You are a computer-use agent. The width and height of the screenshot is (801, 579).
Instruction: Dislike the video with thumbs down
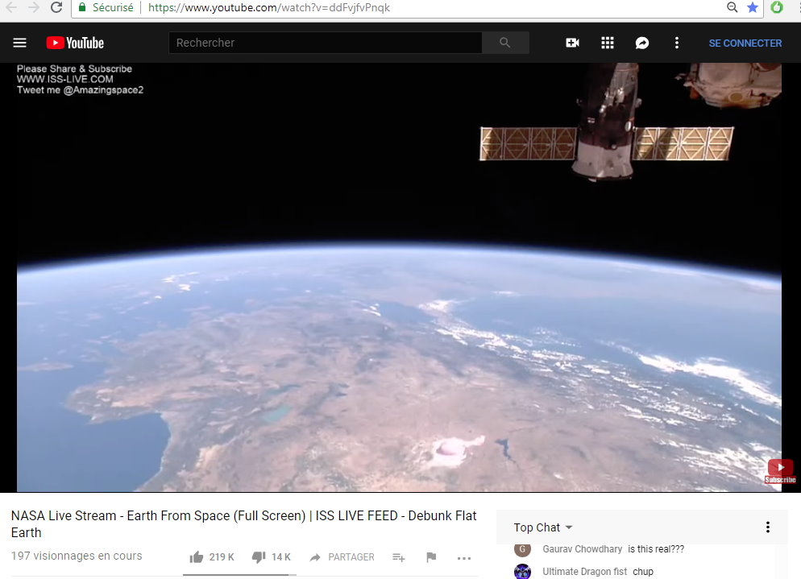pos(259,557)
